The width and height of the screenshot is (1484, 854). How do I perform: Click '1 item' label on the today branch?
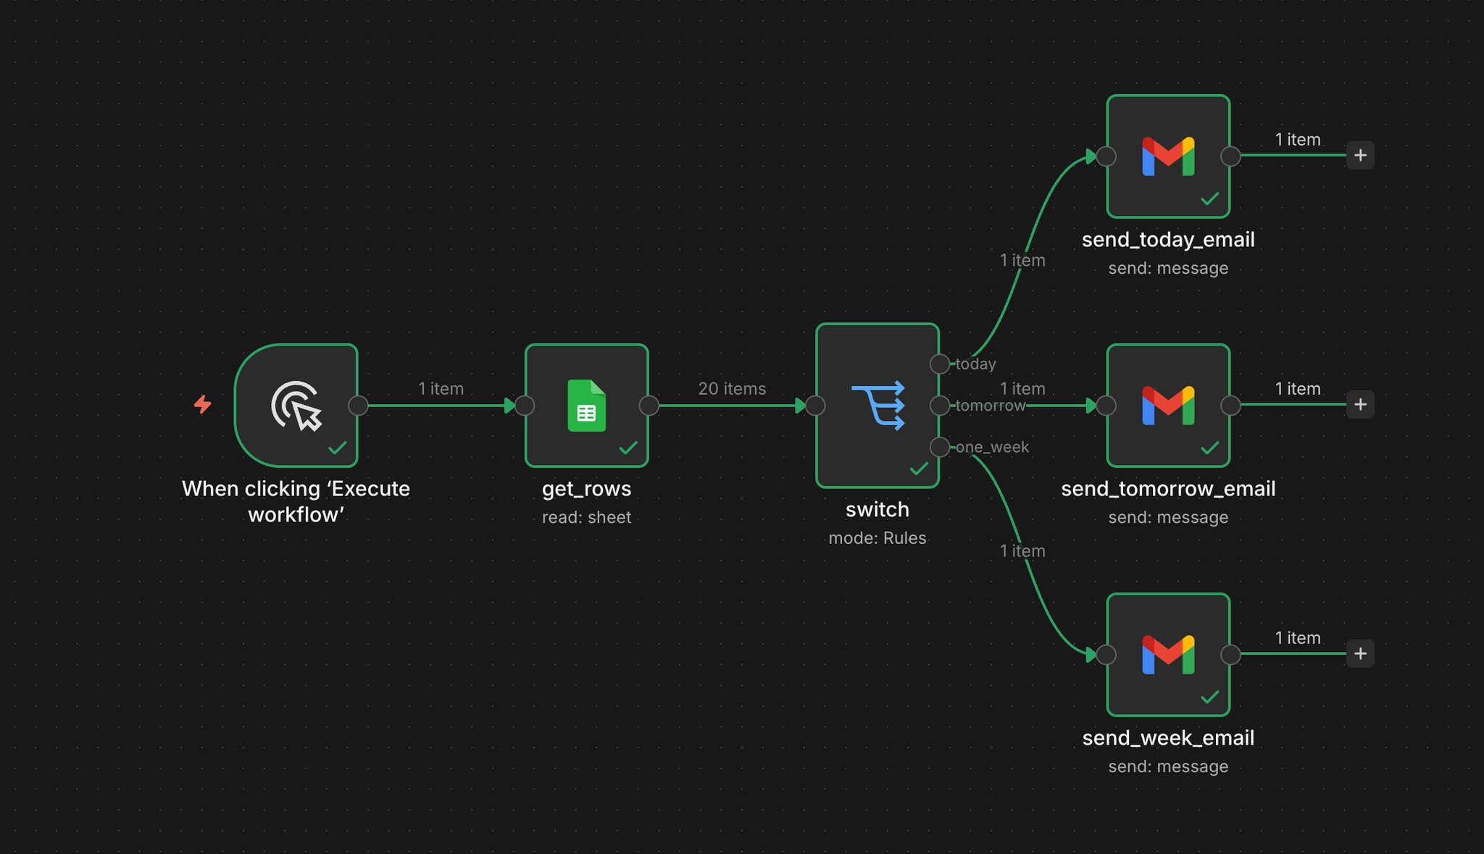coord(1022,260)
